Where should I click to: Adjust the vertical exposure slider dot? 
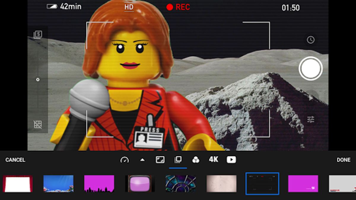(x=37, y=79)
